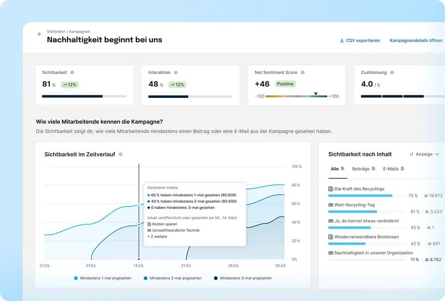The image size is (445, 301).
Task: Click people icon next to 891
Action: pyautogui.click(x=429, y=243)
